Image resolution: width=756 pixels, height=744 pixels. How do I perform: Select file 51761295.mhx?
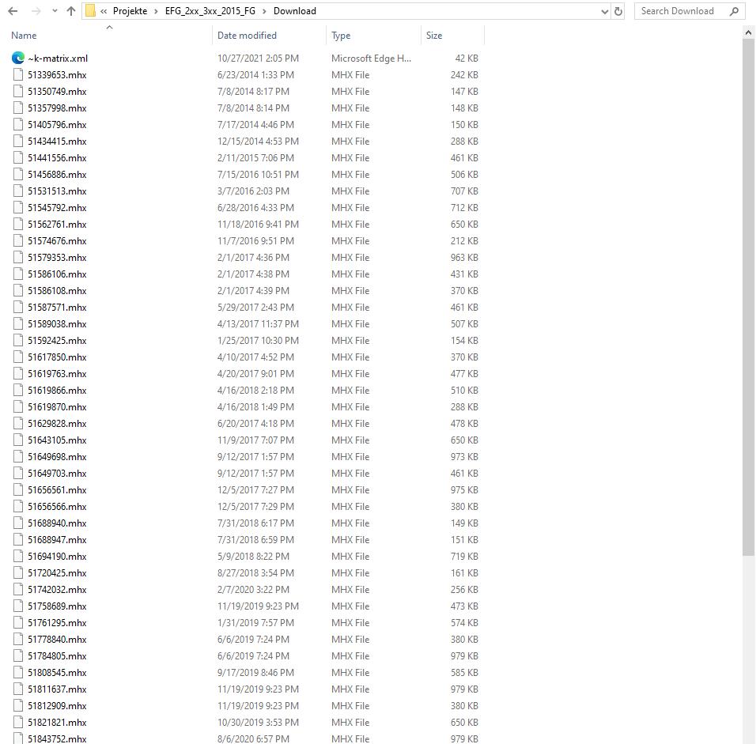tap(57, 623)
